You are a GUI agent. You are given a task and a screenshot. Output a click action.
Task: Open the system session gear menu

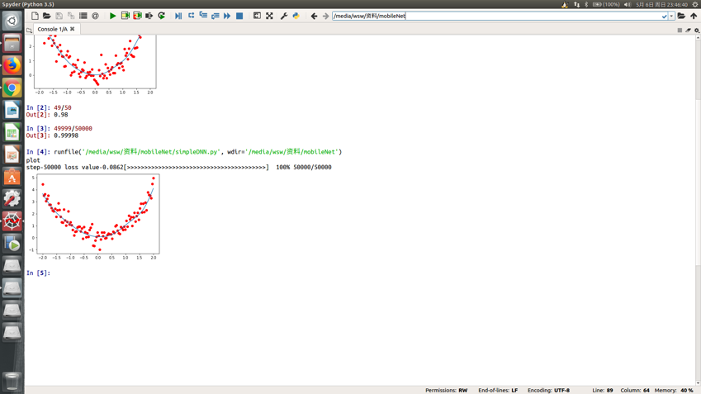pyautogui.click(x=695, y=4)
